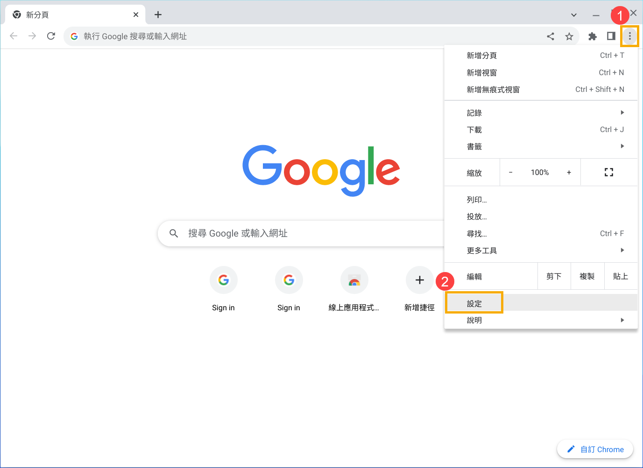Click the magnifier icon in search box
This screenshot has height=468, width=643.
pyautogui.click(x=174, y=233)
